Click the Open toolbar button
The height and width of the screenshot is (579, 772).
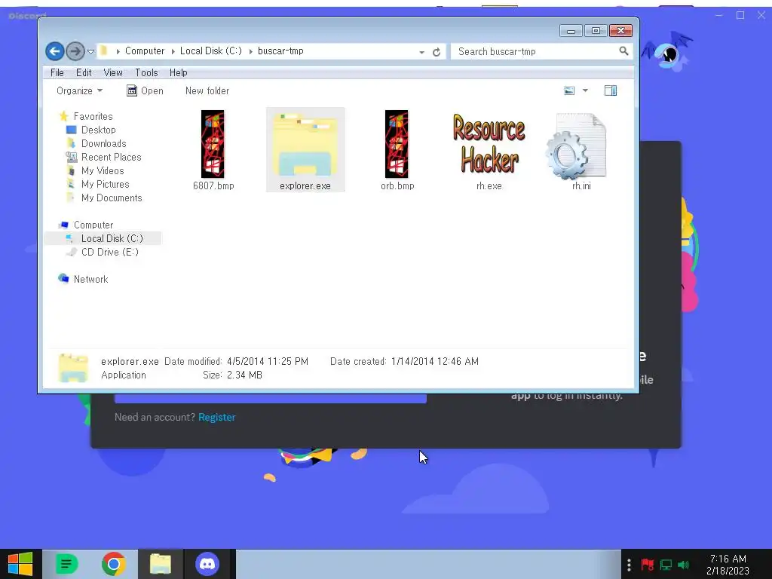coord(145,90)
